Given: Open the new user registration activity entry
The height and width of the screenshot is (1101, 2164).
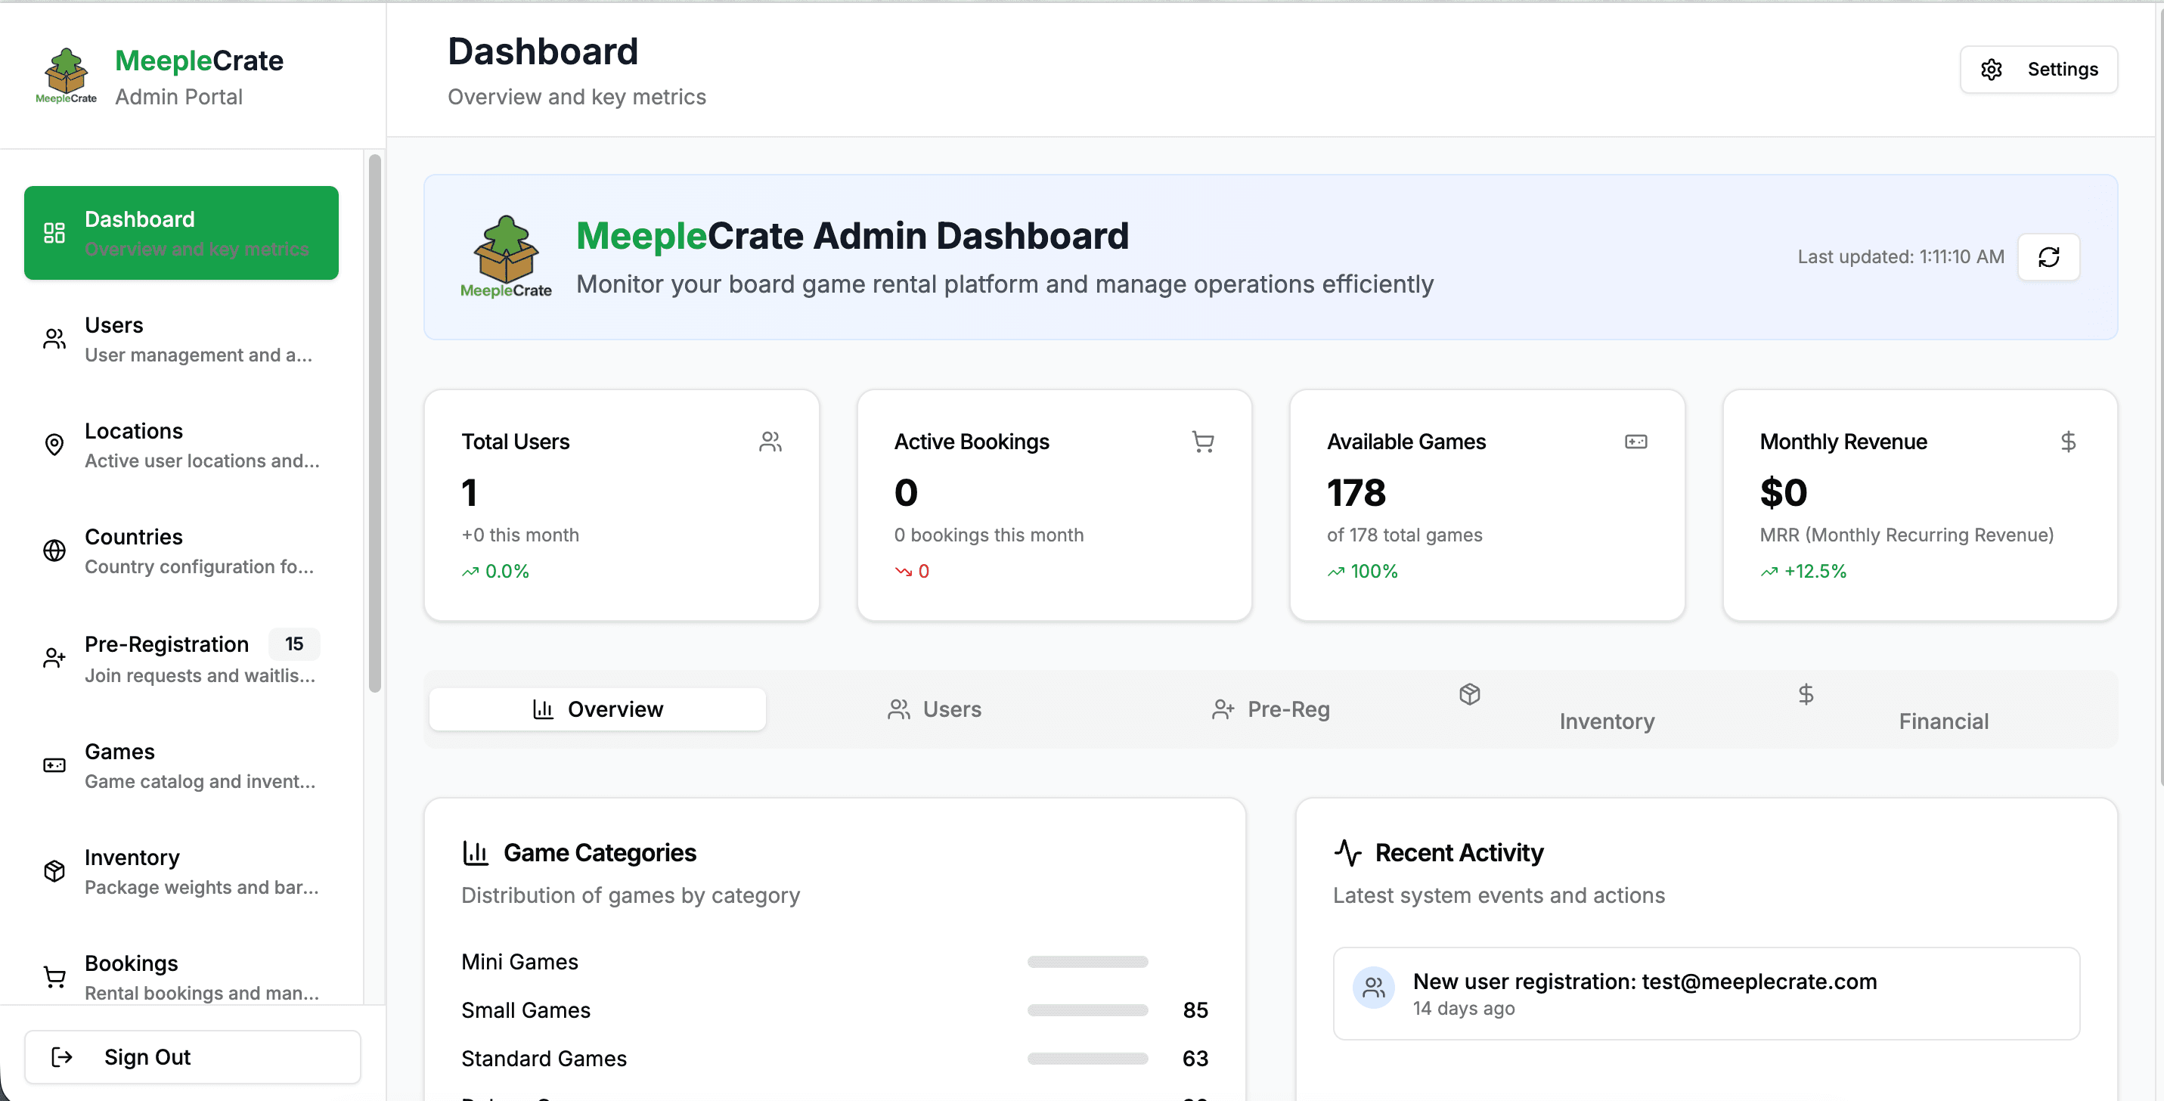Looking at the screenshot, I should [1706, 994].
